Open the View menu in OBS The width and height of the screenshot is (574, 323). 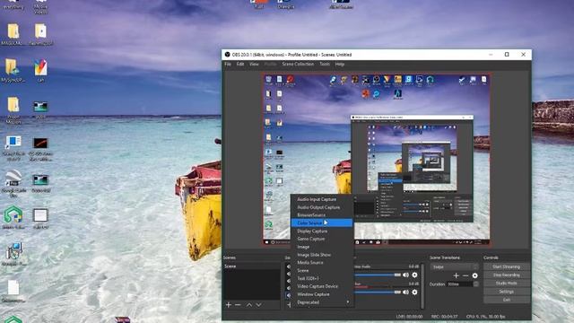click(x=254, y=64)
